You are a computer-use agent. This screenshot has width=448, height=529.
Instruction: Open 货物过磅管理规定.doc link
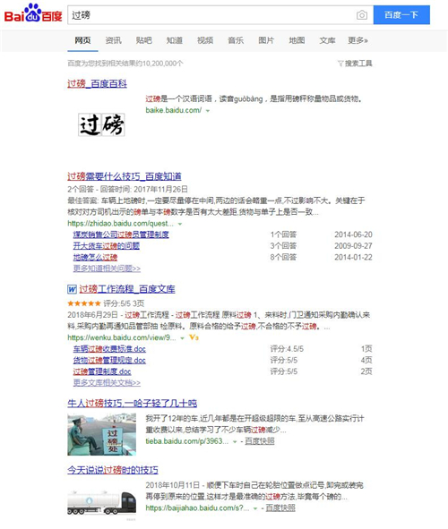point(109,361)
